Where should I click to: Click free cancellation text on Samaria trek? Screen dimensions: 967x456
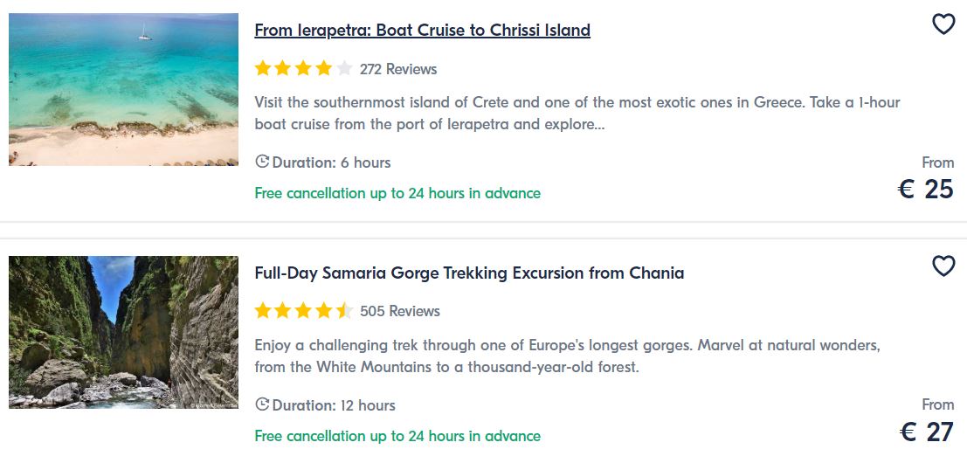[397, 436]
